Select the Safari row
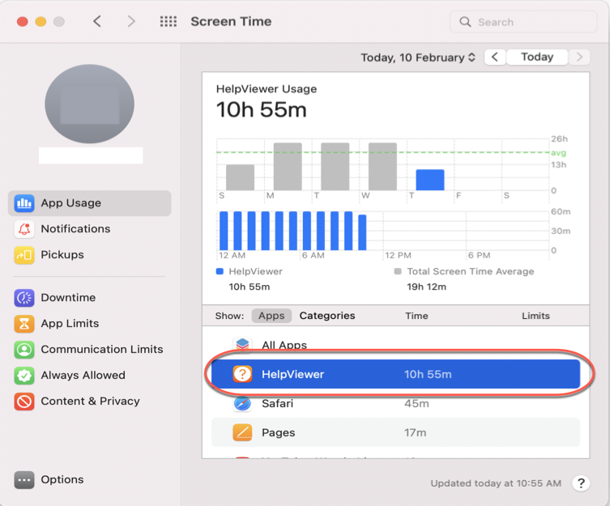 (395, 403)
